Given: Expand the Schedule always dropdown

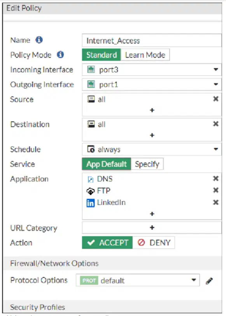Looking at the screenshot, I should pos(152,149).
